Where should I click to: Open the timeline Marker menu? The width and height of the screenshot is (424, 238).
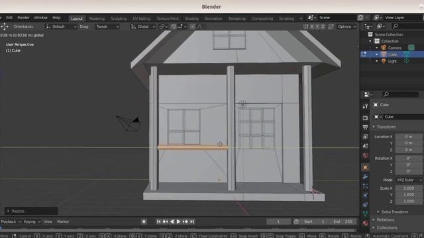(63, 221)
